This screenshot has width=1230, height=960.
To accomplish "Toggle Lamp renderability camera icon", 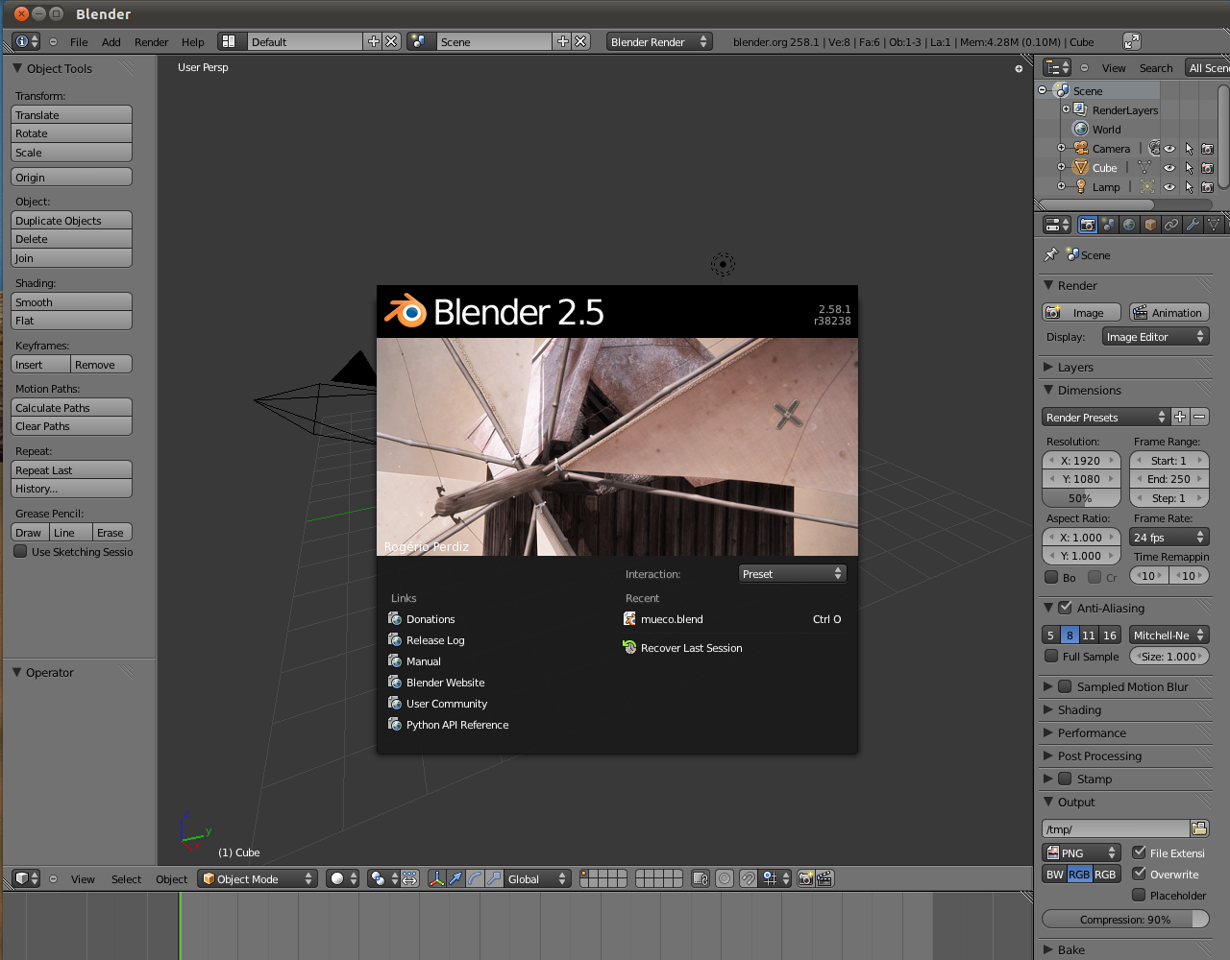I will click(1208, 187).
